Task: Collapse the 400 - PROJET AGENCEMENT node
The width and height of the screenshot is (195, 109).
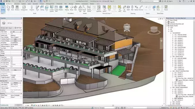Action: [171, 87]
